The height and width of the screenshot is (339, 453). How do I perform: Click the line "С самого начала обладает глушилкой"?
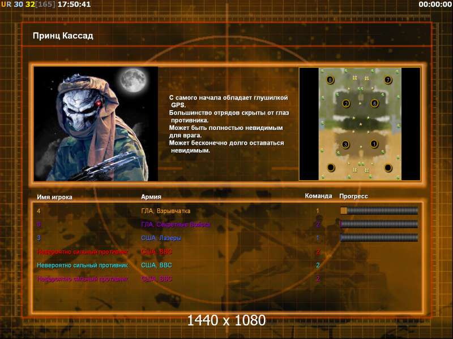tap(229, 98)
